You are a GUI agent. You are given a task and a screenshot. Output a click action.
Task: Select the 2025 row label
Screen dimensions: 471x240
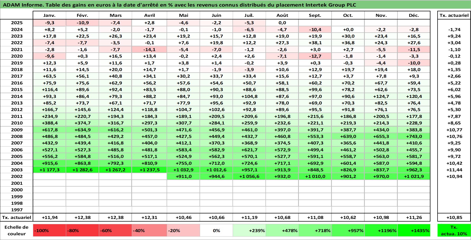[17, 23]
